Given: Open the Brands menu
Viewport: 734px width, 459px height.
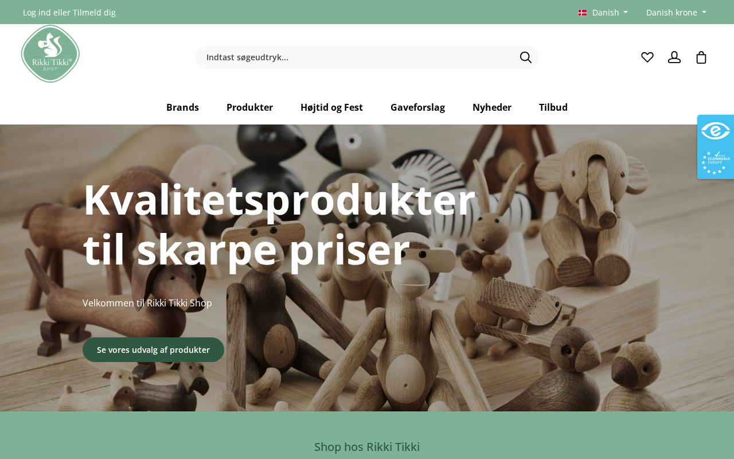Looking at the screenshot, I should point(182,107).
